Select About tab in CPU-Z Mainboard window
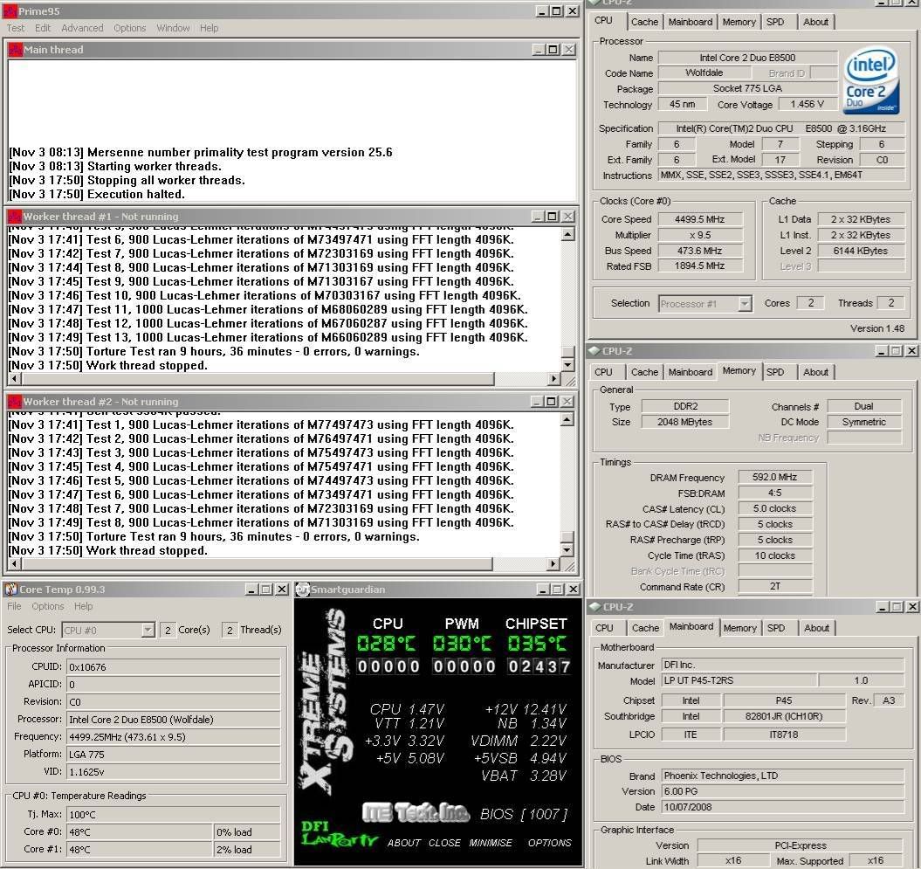This screenshot has height=869, width=921. click(x=816, y=627)
